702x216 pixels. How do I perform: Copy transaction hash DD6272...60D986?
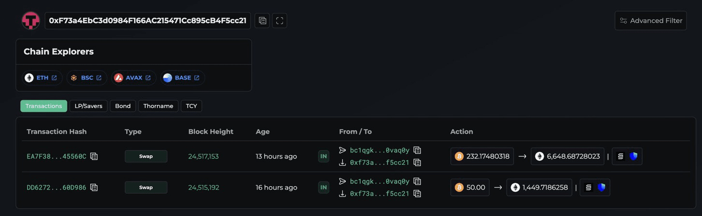(94, 187)
